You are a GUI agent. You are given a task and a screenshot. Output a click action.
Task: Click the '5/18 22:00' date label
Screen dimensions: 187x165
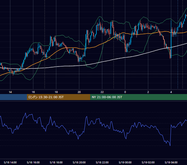102,162
